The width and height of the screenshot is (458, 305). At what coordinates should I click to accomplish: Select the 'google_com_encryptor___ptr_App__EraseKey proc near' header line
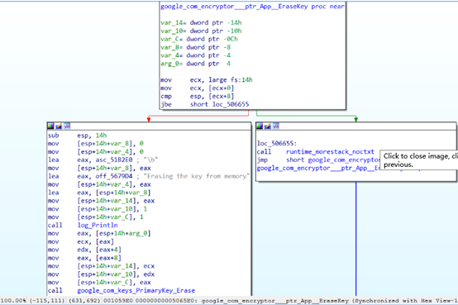pos(253,7)
